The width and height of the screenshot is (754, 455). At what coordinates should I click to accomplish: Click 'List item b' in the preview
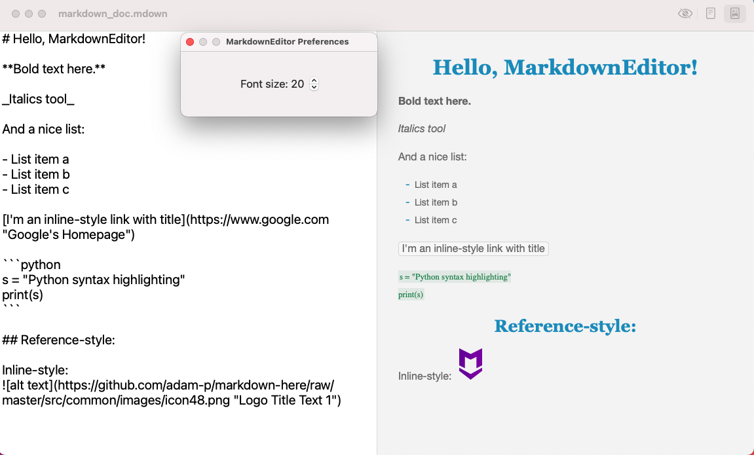tap(436, 202)
